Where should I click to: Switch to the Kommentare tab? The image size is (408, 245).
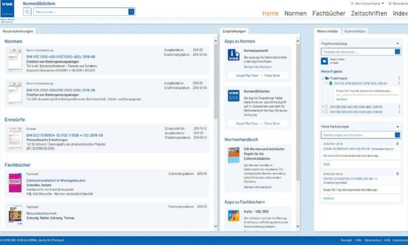click(355, 31)
